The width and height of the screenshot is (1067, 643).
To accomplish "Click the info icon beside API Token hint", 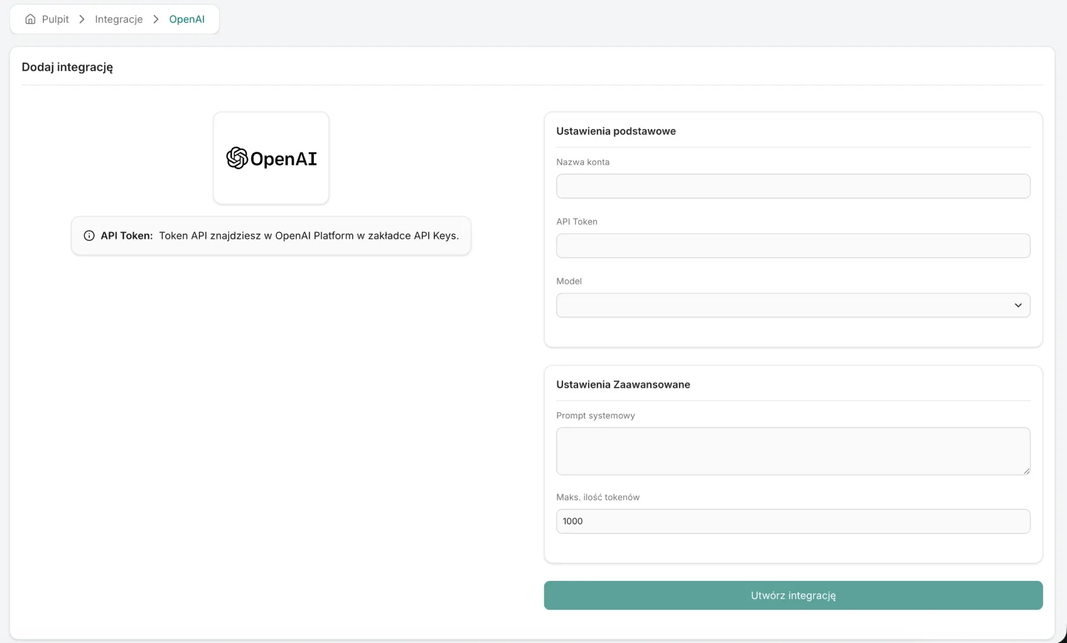I will 89,236.
